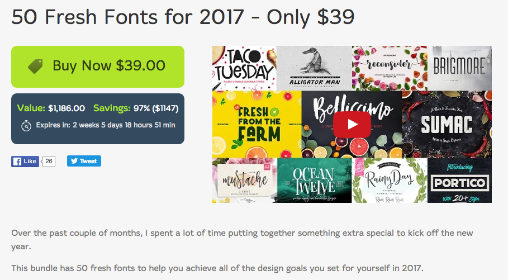Click the Facebook like count bubble
This screenshot has width=508, height=280.
pos(49,161)
